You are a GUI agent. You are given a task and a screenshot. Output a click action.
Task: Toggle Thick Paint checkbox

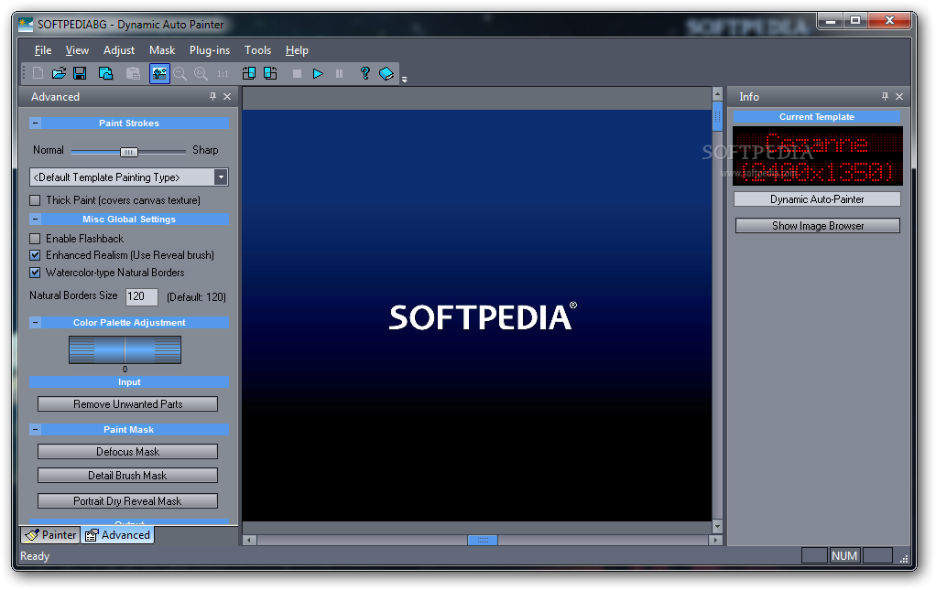point(35,200)
